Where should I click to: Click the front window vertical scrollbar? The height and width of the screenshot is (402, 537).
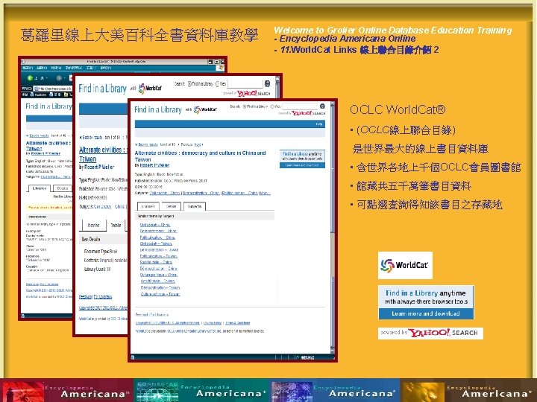(332, 228)
